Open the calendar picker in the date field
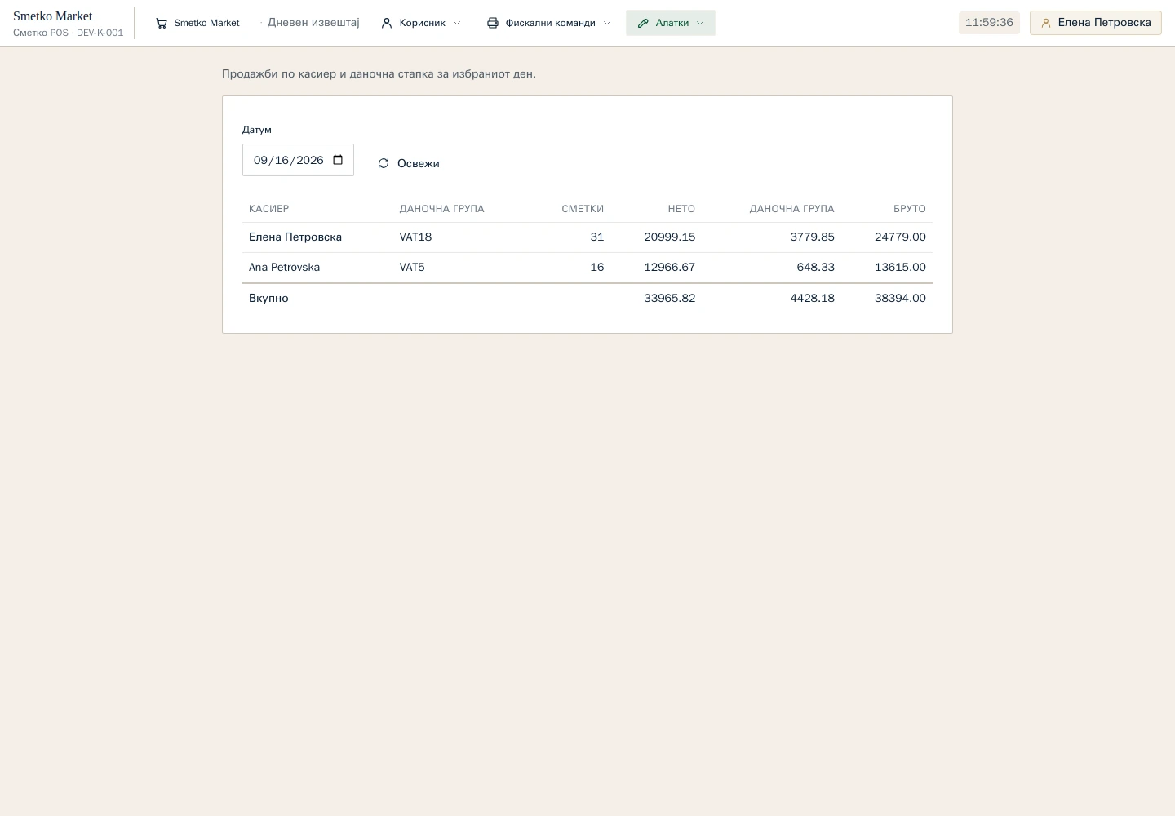 [x=338, y=160]
